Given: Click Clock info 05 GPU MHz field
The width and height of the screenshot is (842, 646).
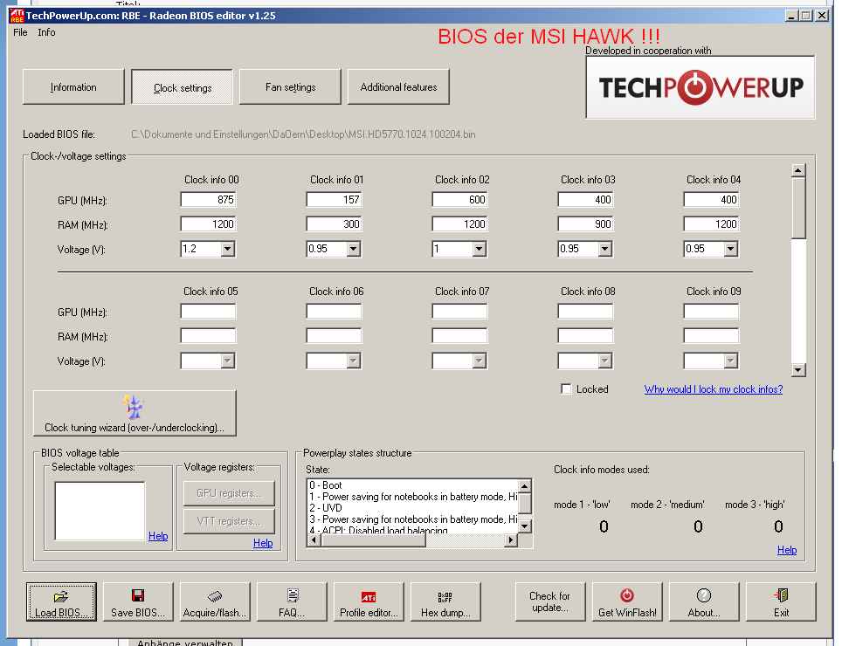Looking at the screenshot, I should point(209,312).
